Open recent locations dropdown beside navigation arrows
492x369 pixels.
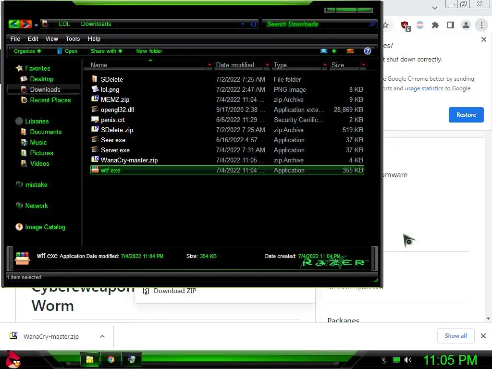[x=36, y=25]
